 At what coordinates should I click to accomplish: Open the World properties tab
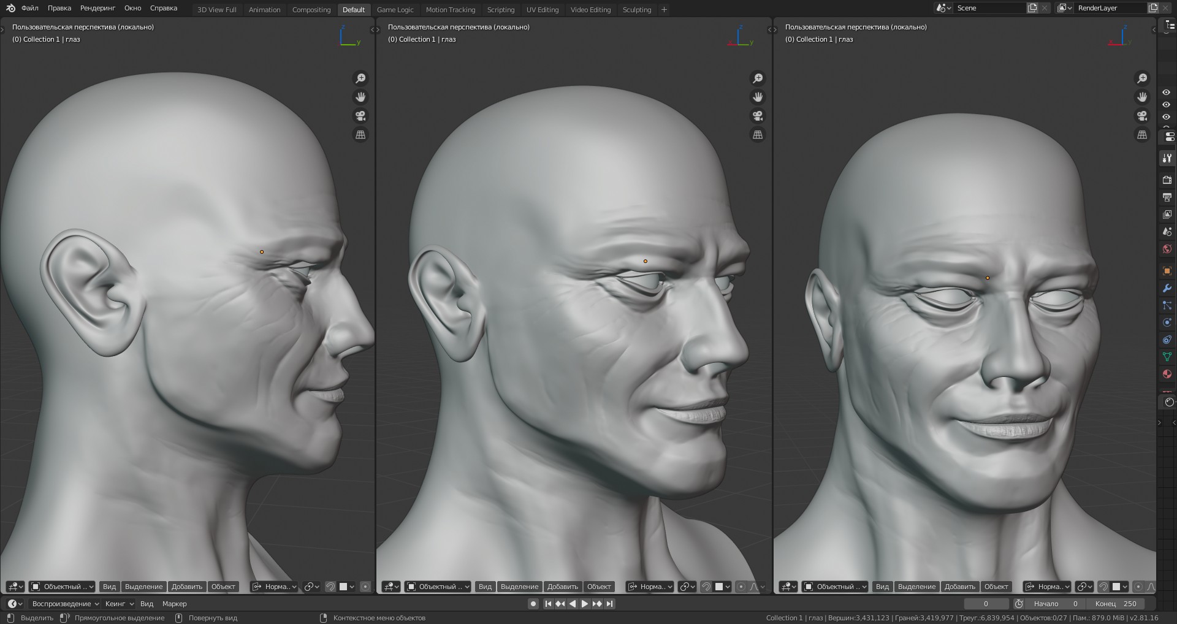[x=1167, y=249]
